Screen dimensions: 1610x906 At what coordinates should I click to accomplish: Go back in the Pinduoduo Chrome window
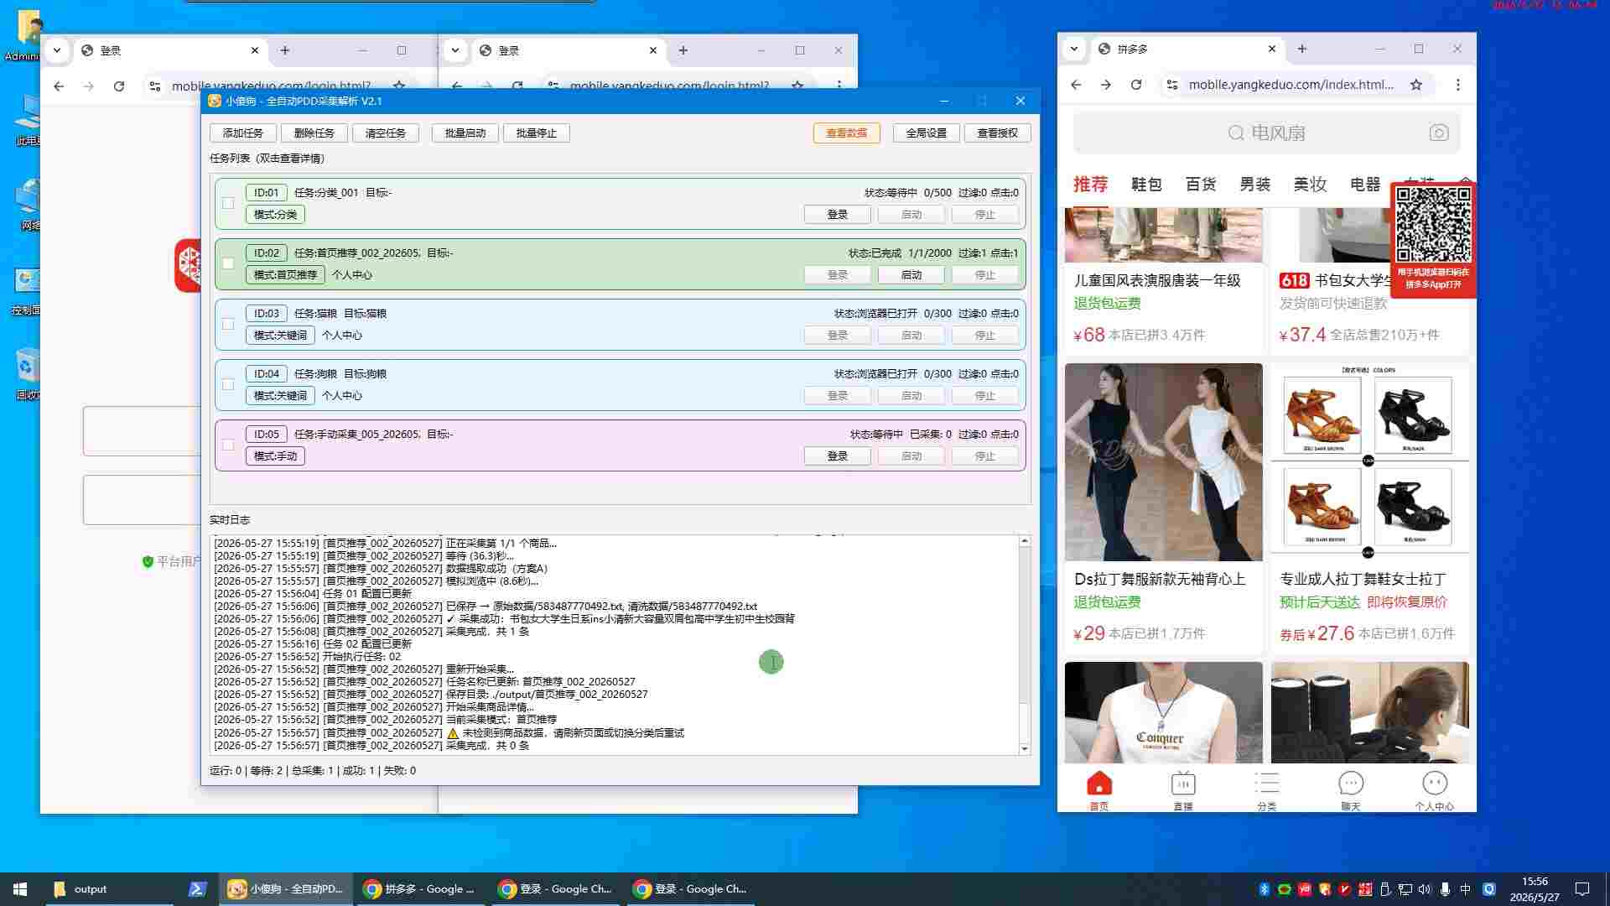1076,85
